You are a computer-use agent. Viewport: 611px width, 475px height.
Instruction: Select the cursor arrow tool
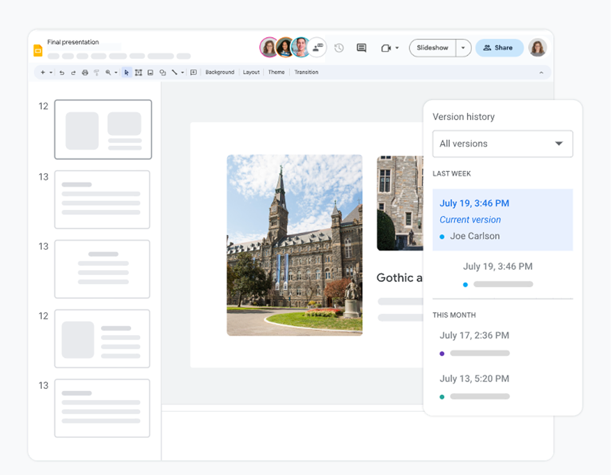click(x=127, y=73)
